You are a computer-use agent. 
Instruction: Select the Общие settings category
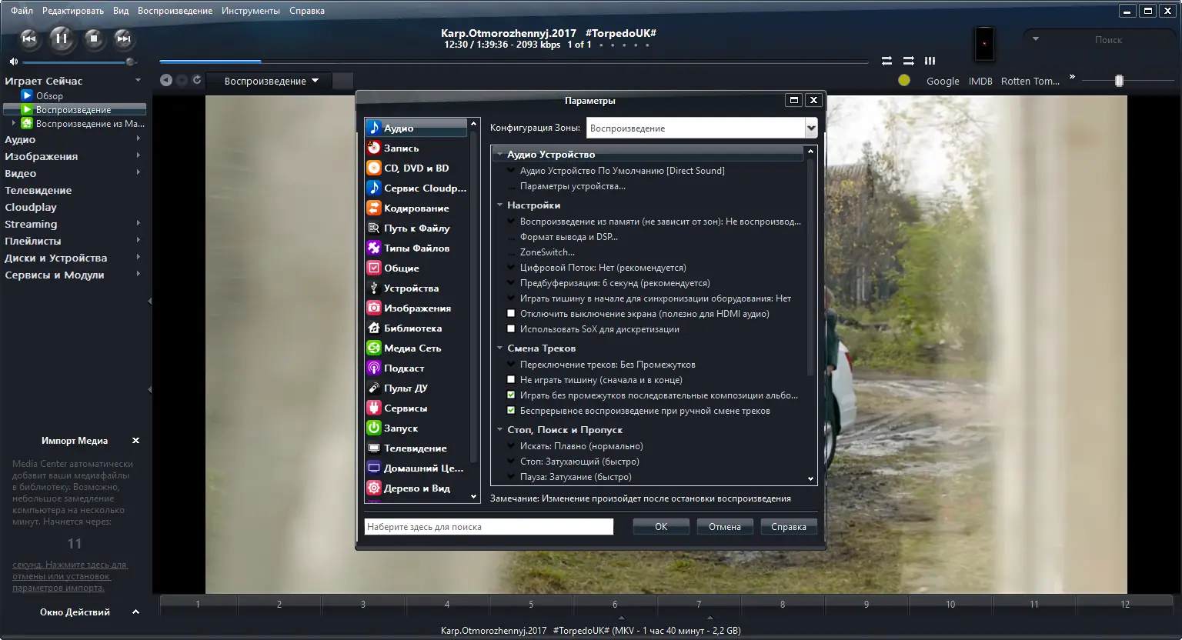(416, 268)
